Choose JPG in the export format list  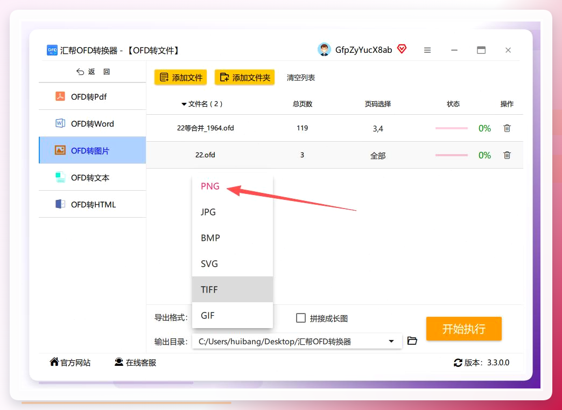click(x=232, y=212)
